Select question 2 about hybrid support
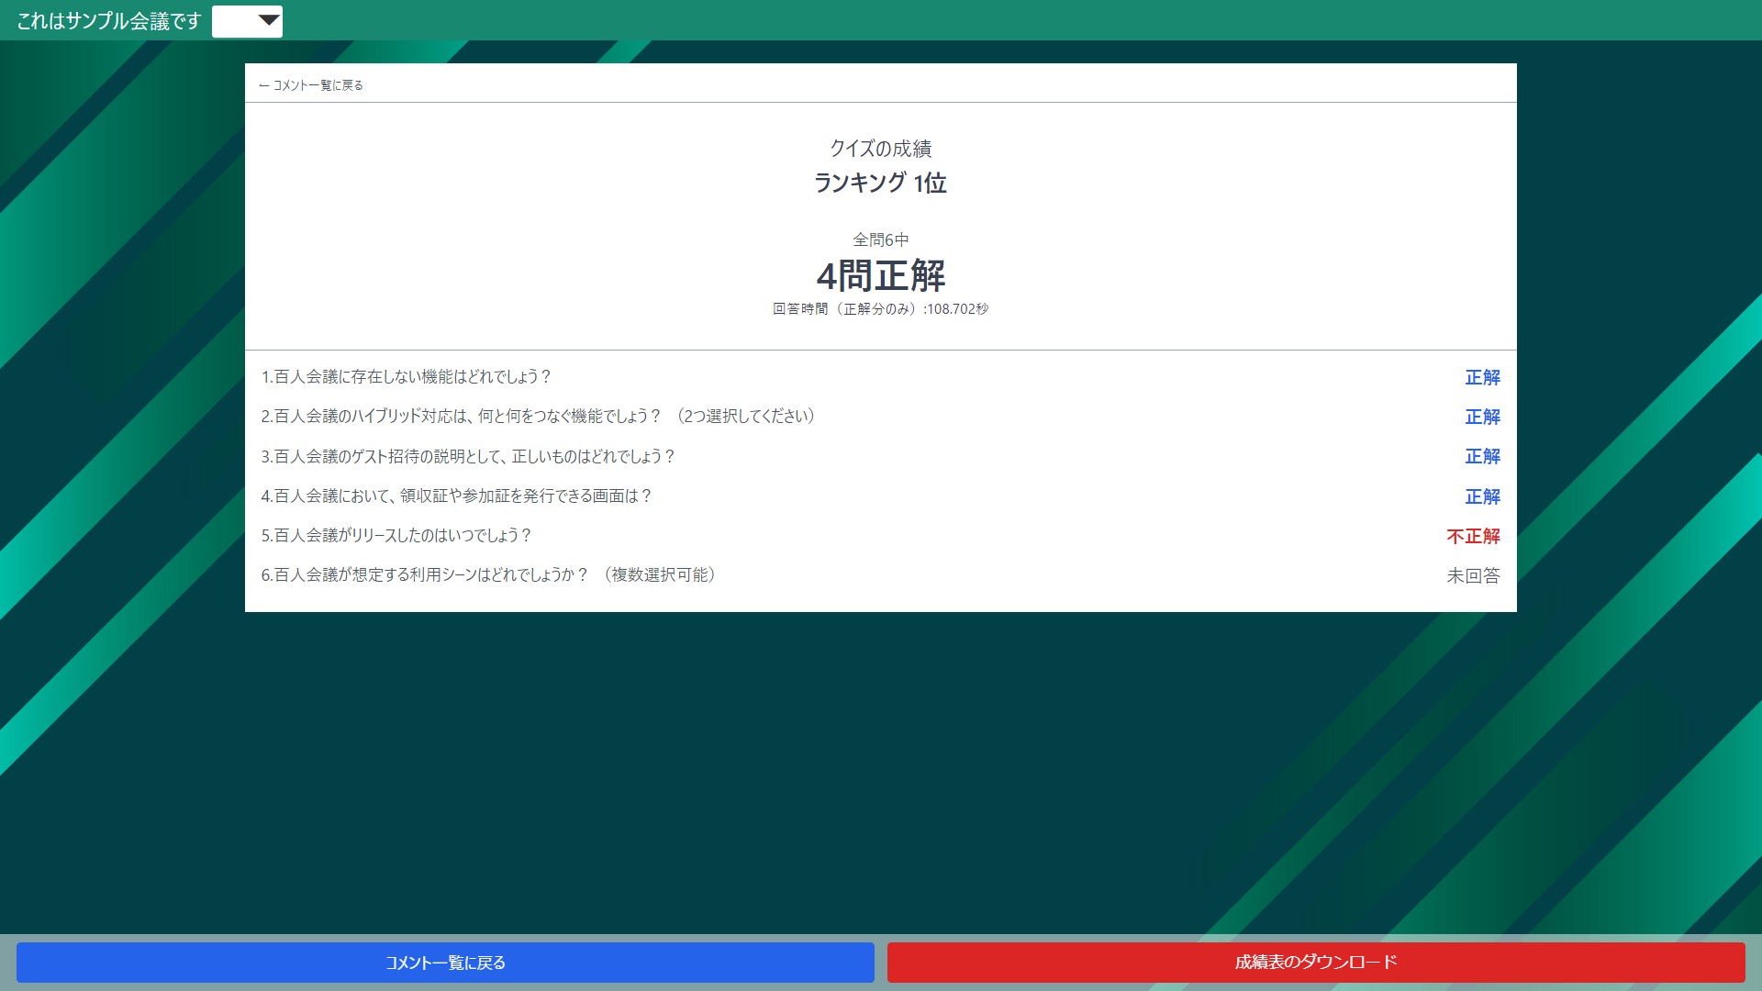Image resolution: width=1762 pixels, height=991 pixels. [x=539, y=417]
